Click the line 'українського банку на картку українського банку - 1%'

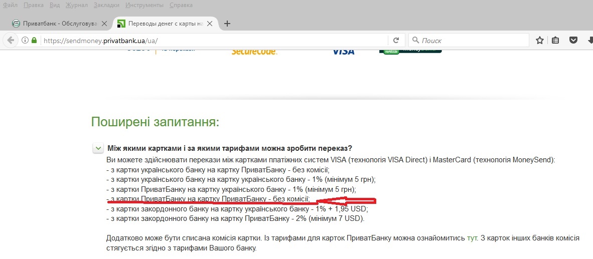point(241,180)
